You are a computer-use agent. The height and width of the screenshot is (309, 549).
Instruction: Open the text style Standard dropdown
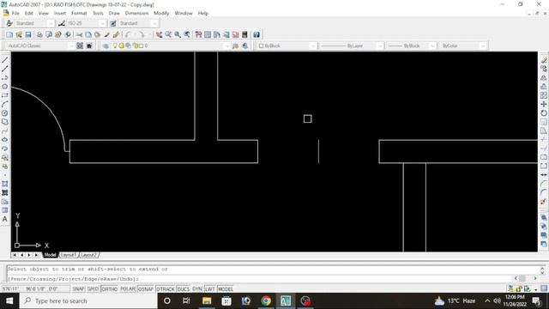(34, 23)
